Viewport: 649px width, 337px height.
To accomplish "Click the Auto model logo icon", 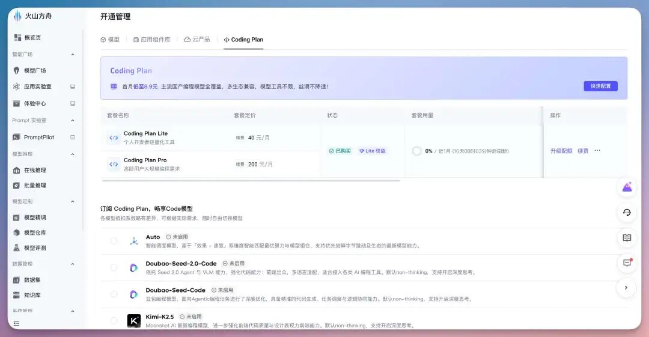I will coord(133,241).
